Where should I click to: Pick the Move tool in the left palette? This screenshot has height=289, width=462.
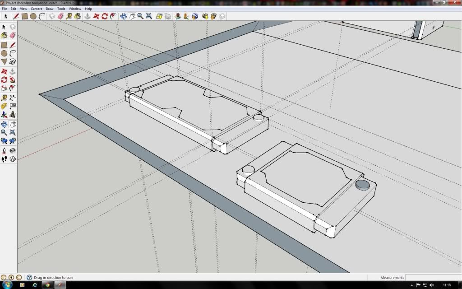[4, 71]
